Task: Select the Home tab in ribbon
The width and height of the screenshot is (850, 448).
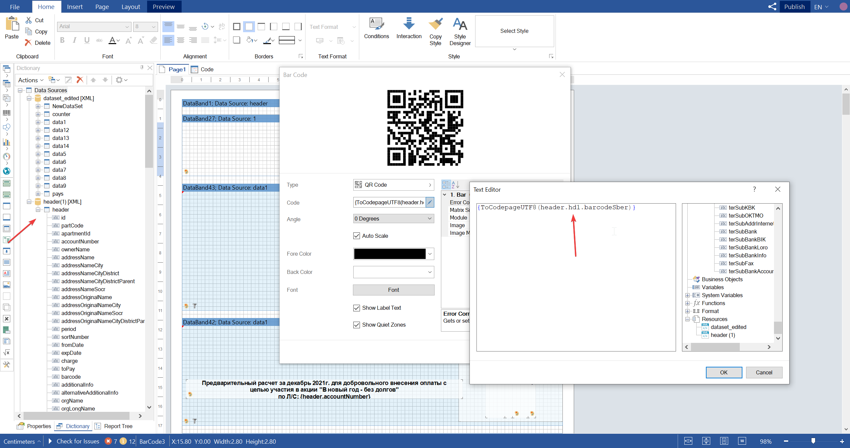Action: click(x=46, y=6)
